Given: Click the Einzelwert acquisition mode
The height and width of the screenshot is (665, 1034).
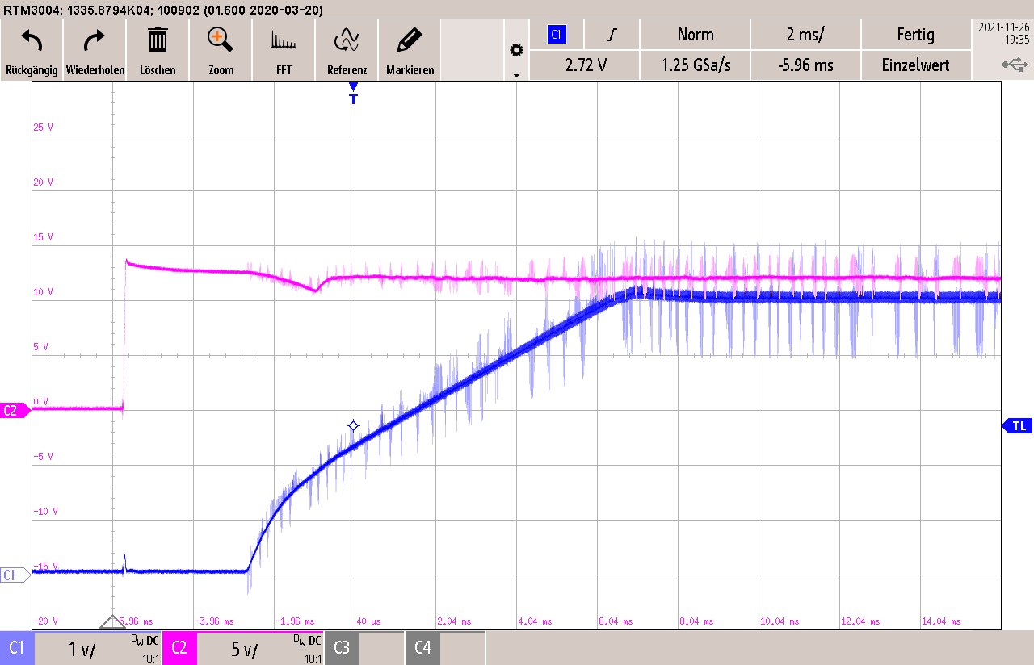Looking at the screenshot, I should pos(916,65).
